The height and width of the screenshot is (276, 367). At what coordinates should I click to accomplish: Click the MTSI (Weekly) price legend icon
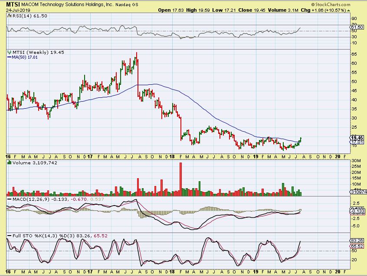tap(10, 52)
